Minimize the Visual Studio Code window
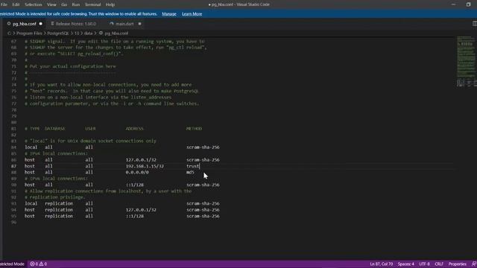This screenshot has width=477, height=268. (x=454, y=4)
